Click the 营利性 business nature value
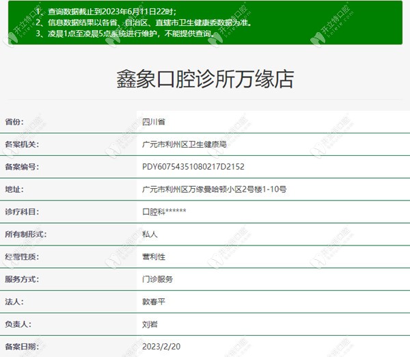Screen dimensions: 410x357 [153, 256]
